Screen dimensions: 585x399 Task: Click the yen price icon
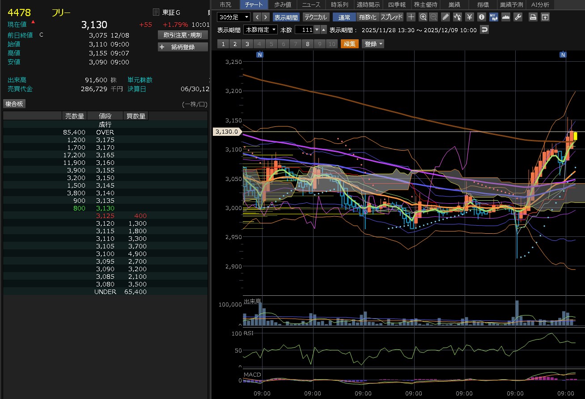[469, 17]
